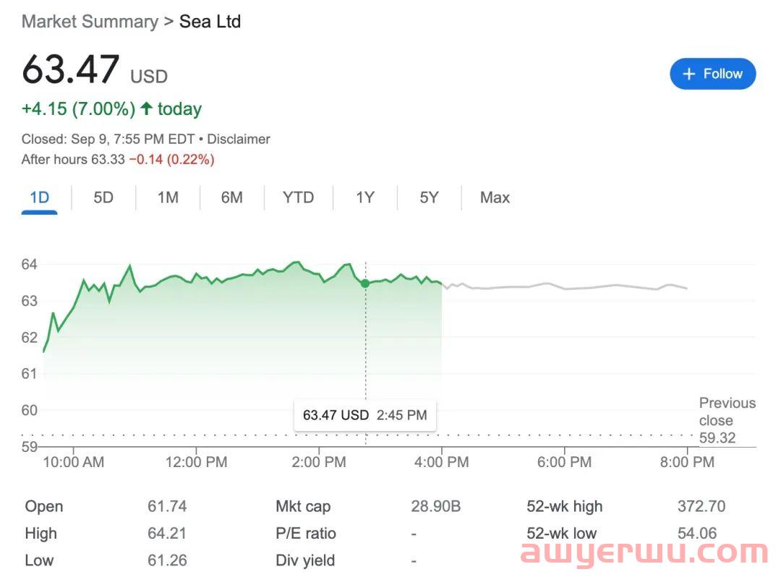Click the Previous close 59.32 label
Viewport: 781px width, 577px height.
tap(727, 420)
